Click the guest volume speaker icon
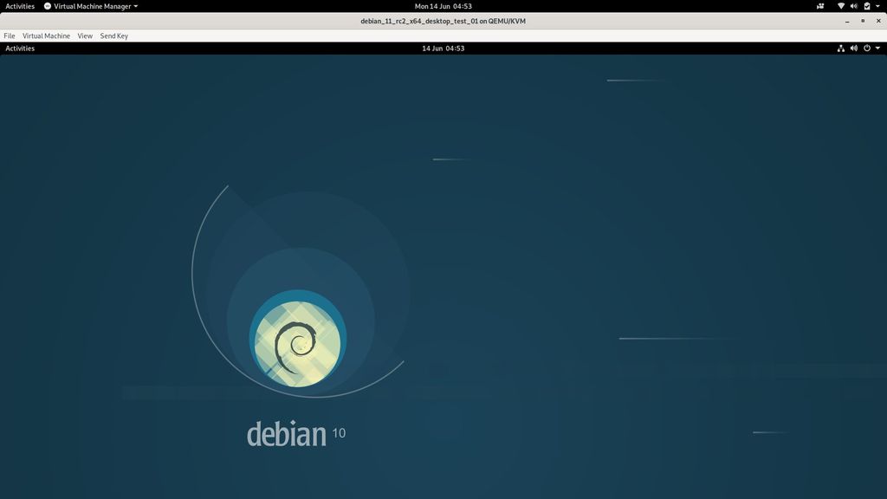Image resolution: width=887 pixels, height=499 pixels. tap(853, 49)
